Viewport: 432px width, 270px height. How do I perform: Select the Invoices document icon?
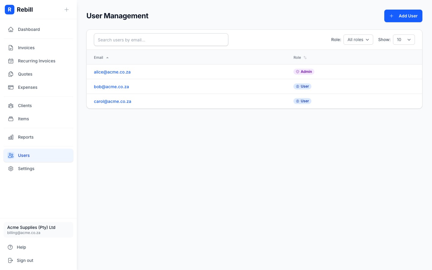pos(11,48)
